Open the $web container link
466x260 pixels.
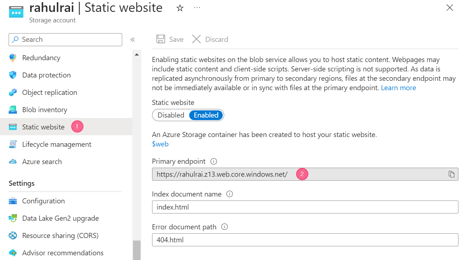point(160,144)
